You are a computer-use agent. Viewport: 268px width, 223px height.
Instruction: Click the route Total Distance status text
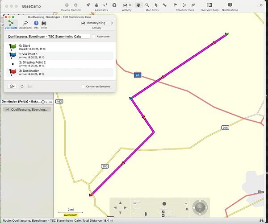97,220
